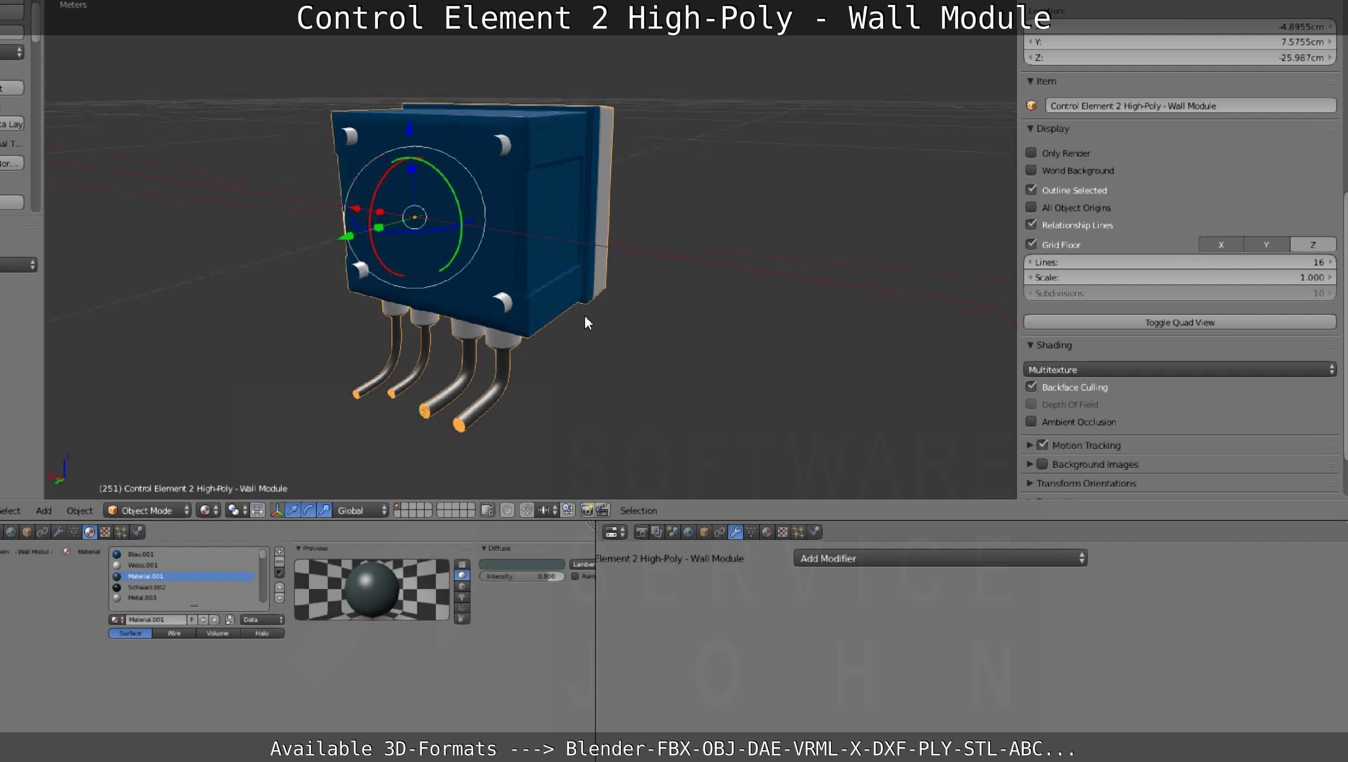Add a new material slot with plus
This screenshot has height=762, width=1348.
click(279, 552)
